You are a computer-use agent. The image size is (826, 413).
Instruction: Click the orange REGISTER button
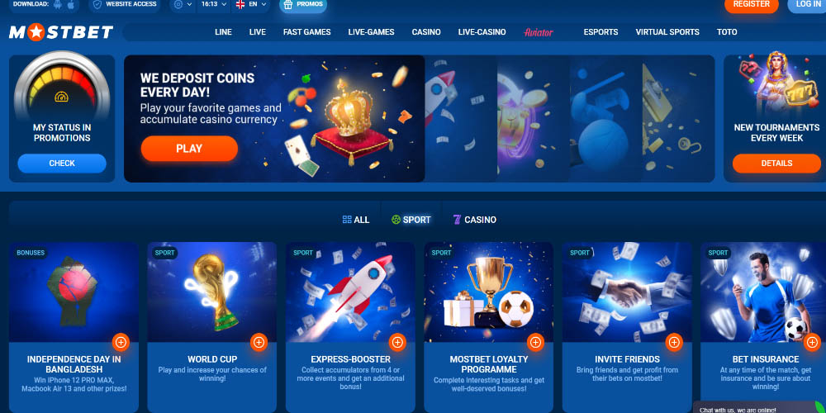pos(751,4)
